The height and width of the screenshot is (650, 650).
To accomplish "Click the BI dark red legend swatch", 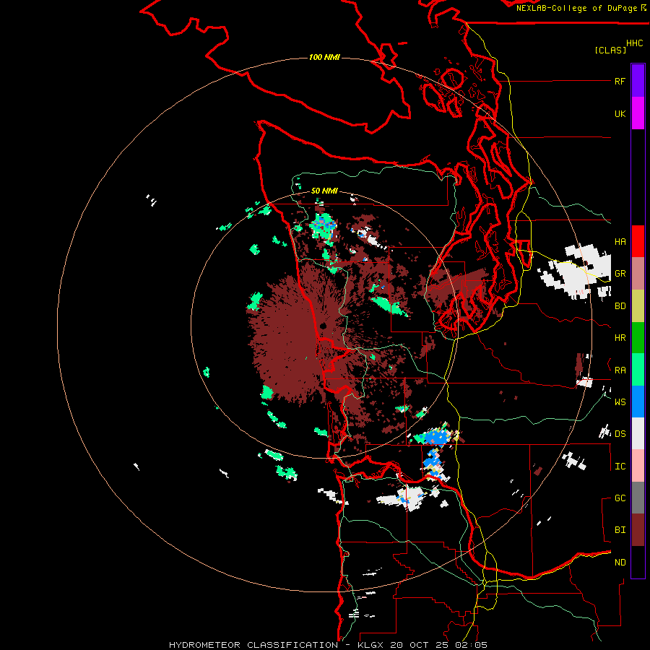I will coord(638,530).
